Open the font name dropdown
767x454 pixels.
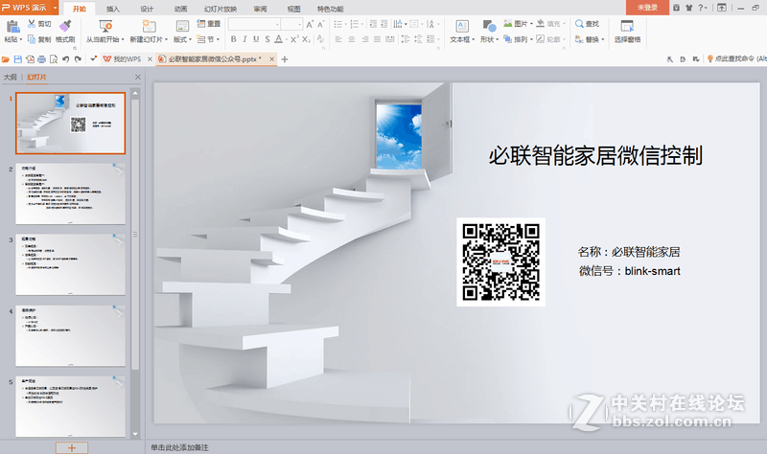(277, 24)
